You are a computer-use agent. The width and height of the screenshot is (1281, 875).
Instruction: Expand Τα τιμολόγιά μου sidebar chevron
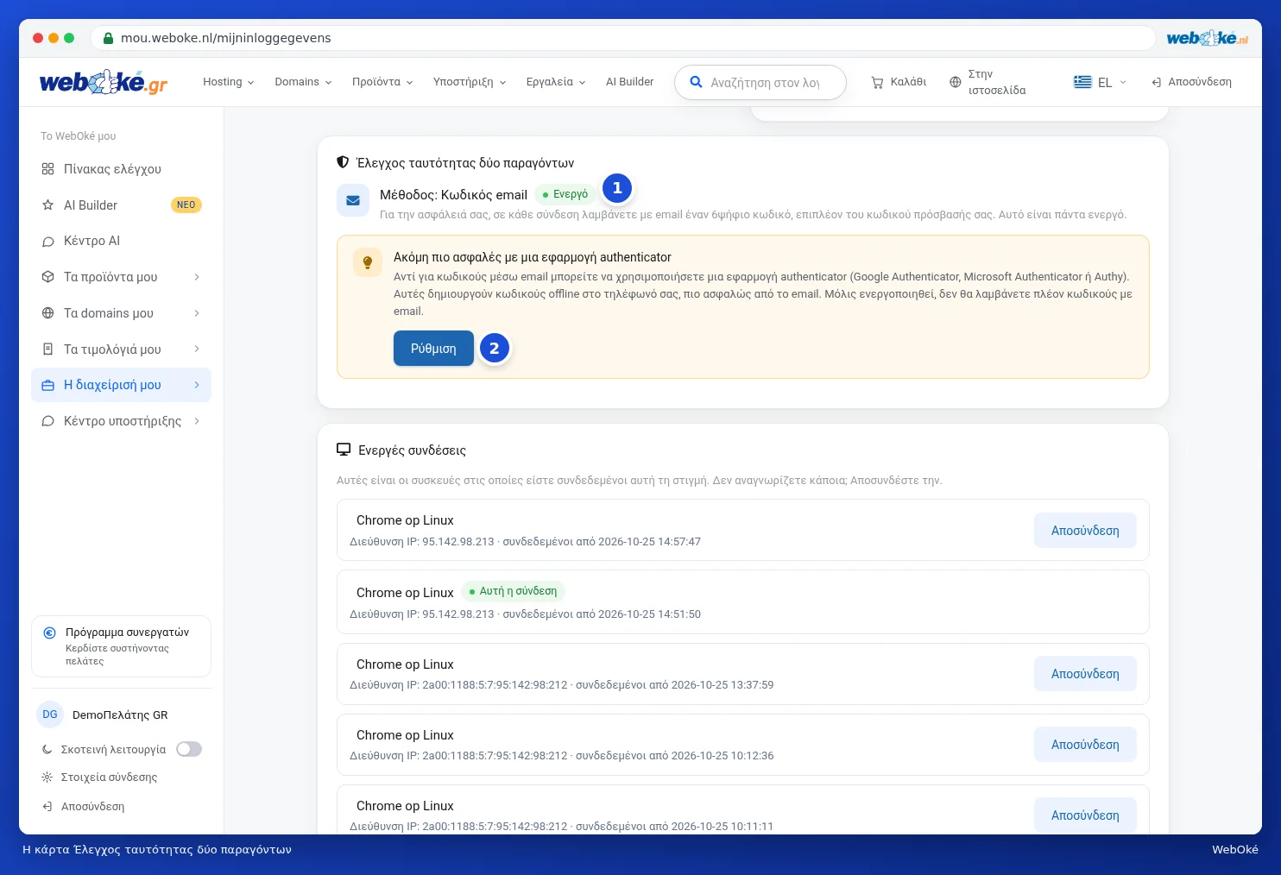tap(197, 349)
